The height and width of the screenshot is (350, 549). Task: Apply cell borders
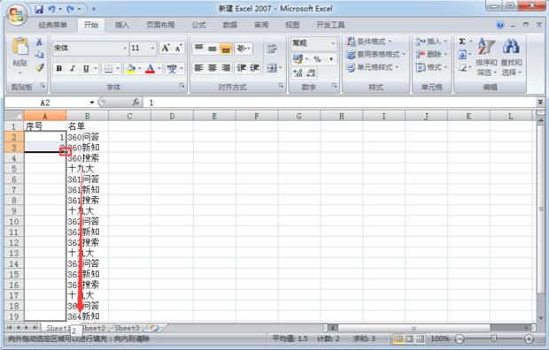[109, 69]
